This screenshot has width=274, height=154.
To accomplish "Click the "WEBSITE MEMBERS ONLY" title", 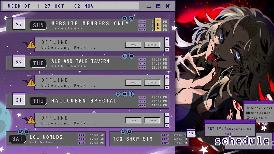I will pyautogui.click(x=90, y=23).
